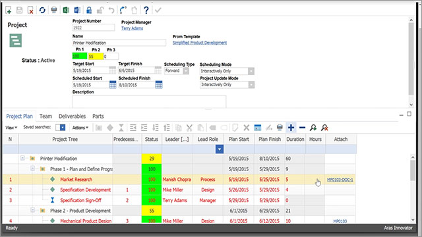This screenshot has width=422, height=237.
Task: Click the gray X delete row icon
Action: [246, 128]
